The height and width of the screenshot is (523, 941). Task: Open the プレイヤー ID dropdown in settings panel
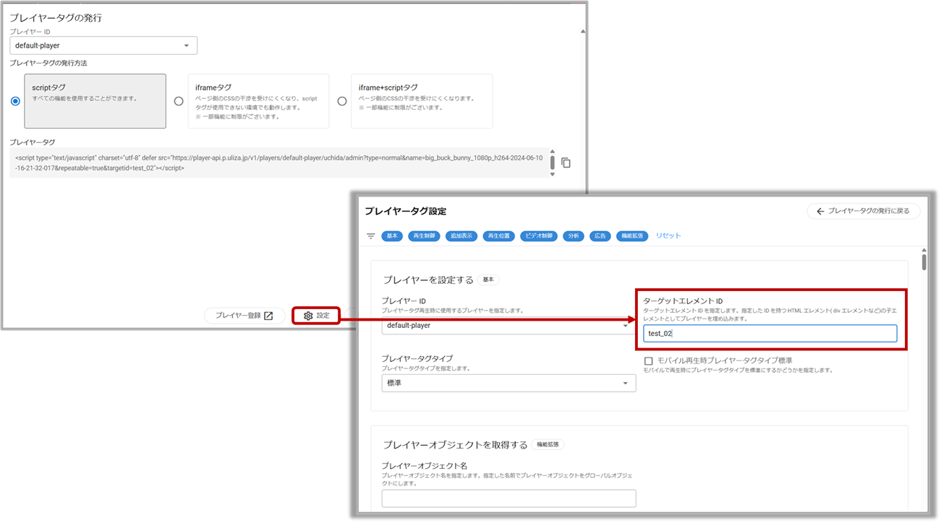click(508, 325)
